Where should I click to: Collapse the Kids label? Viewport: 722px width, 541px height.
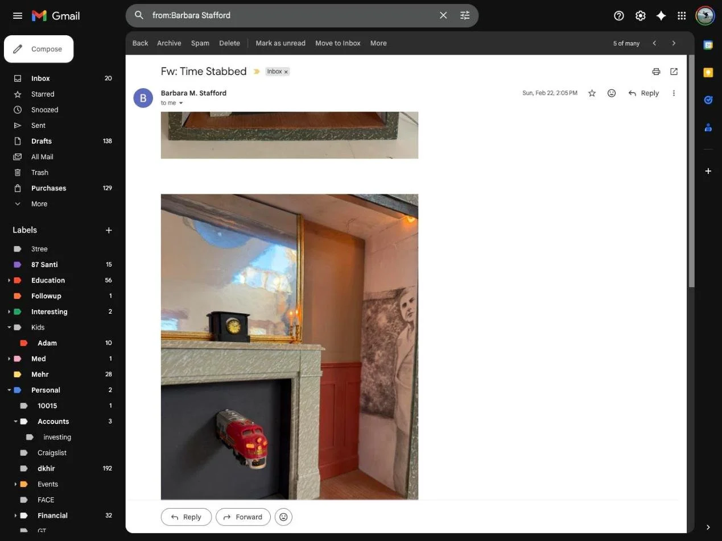coord(9,327)
